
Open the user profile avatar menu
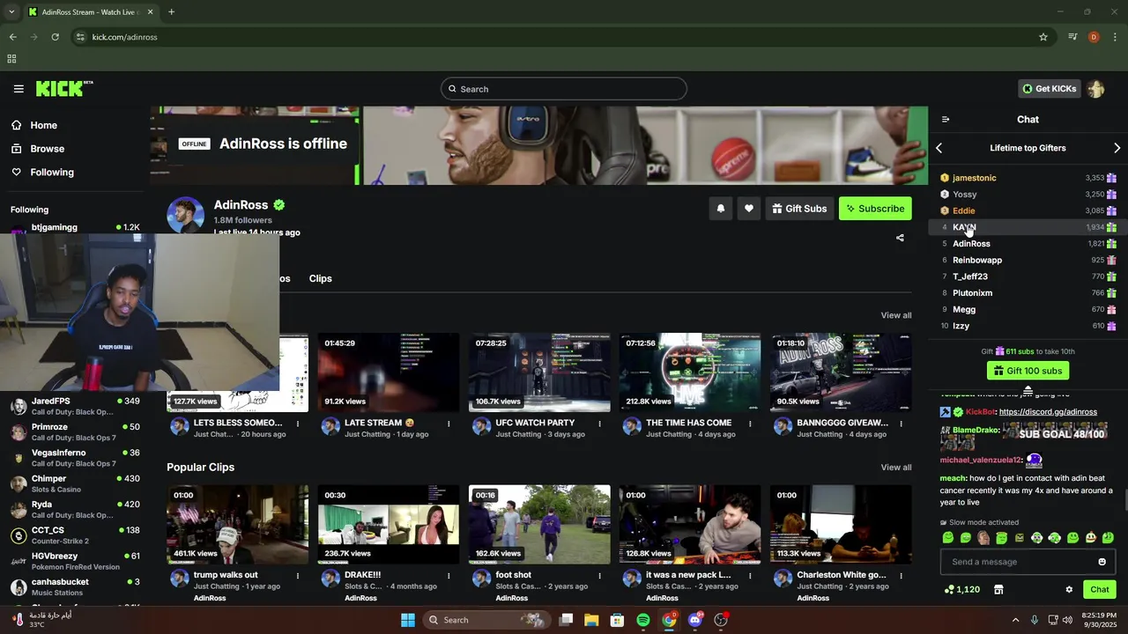1096,89
